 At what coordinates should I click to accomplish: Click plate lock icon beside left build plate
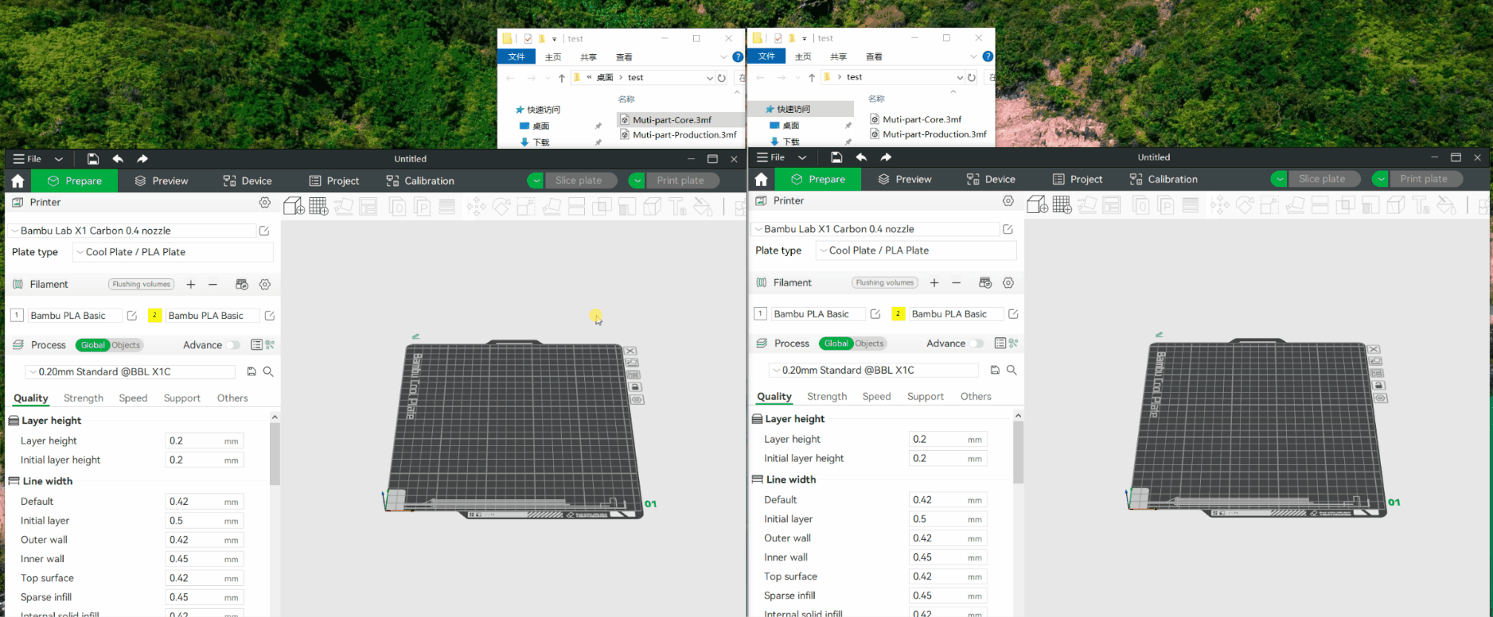[x=635, y=387]
